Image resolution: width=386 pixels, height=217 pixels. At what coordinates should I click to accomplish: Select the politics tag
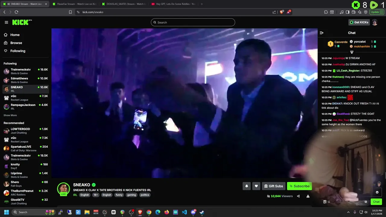click(145, 195)
